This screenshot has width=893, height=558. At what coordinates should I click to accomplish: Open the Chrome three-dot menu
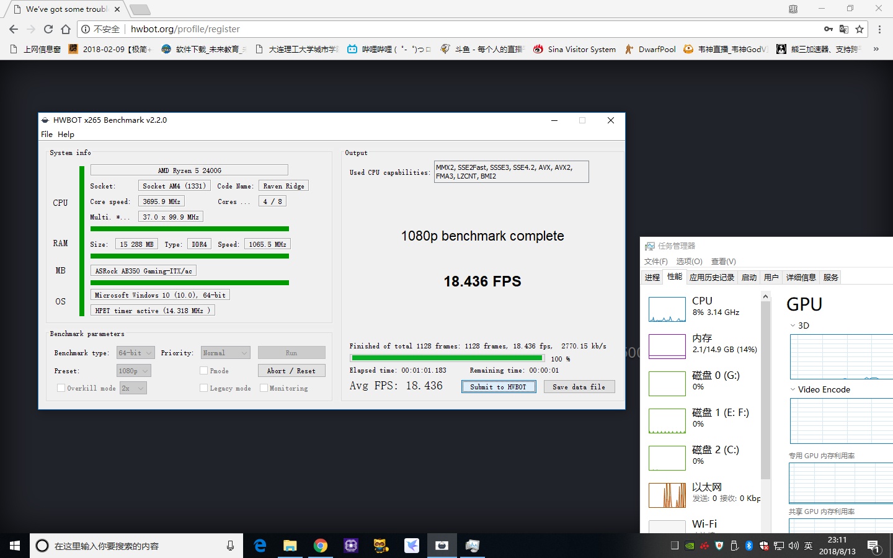[879, 29]
